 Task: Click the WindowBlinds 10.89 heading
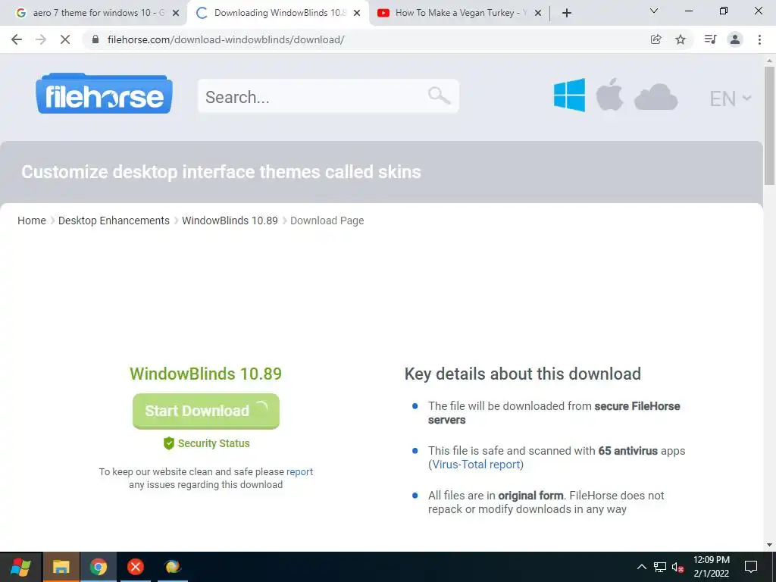click(206, 374)
